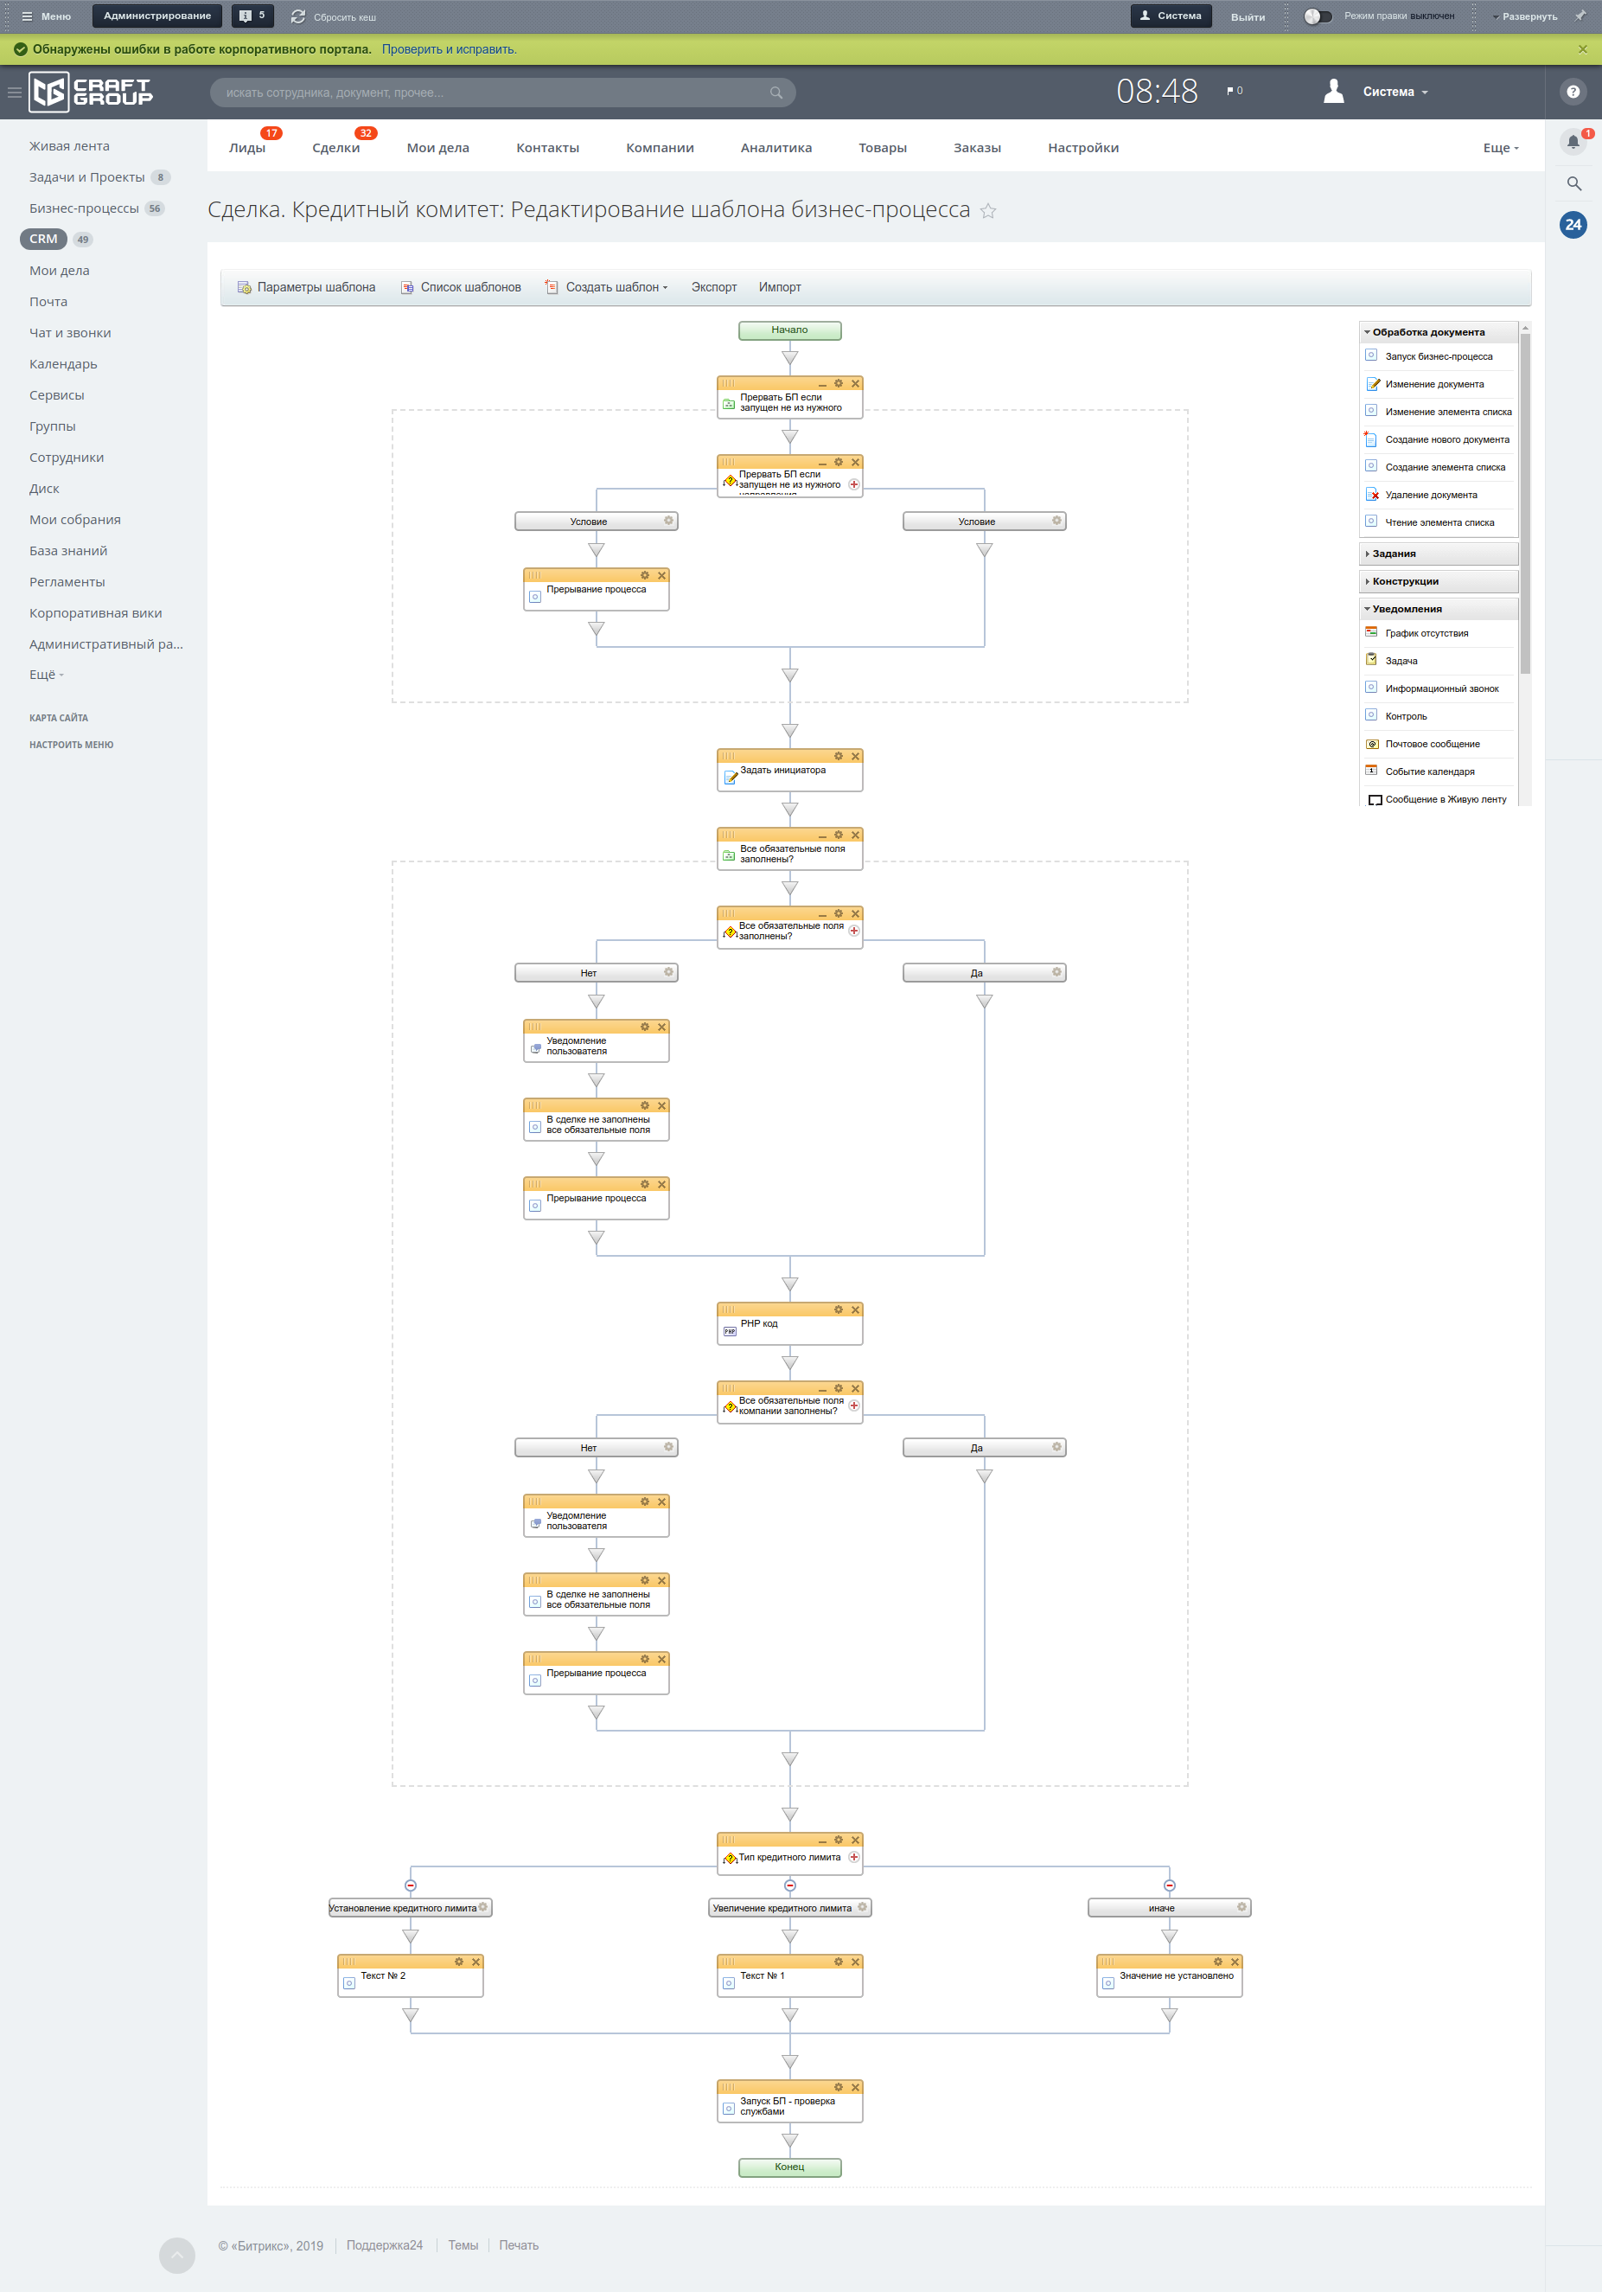Screen dimensions: 1602x2292
Task: Toggle the edit mode switch
Action: coord(1318,16)
